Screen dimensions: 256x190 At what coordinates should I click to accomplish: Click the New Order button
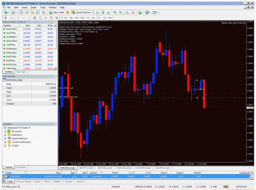coord(57,12)
